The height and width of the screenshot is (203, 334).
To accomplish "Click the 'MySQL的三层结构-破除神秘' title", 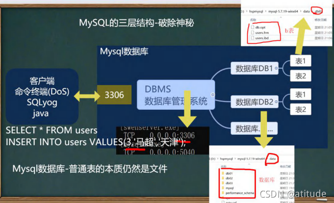I will (136, 23).
